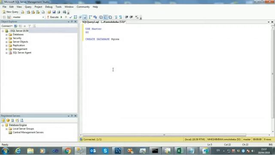Open the Project menu
The image size is (275, 155).
pyautogui.click(x=38, y=7)
